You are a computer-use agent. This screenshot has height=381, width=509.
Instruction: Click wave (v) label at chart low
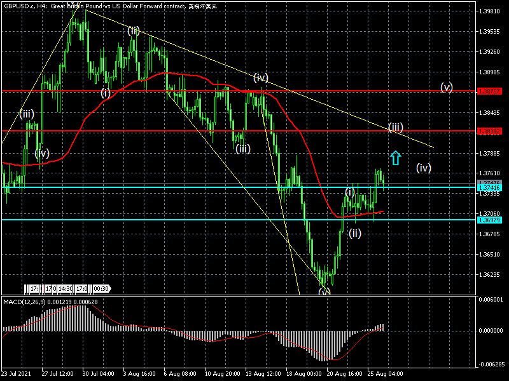click(x=324, y=291)
